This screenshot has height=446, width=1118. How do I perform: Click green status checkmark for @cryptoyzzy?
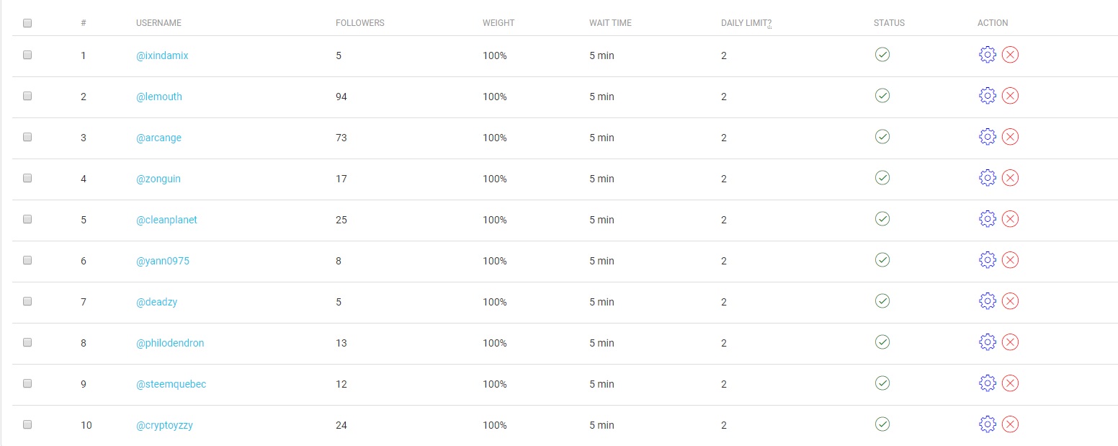pyautogui.click(x=882, y=424)
